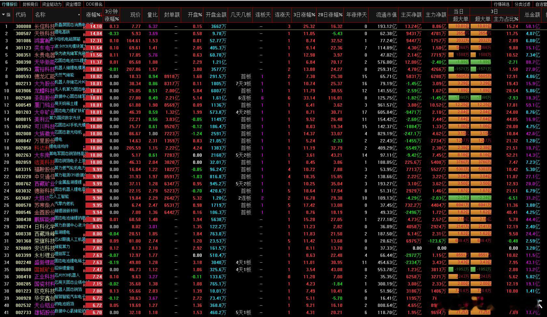547x317 pixels.
Task: Open the 封板竞价 tab
Action: 30,4
